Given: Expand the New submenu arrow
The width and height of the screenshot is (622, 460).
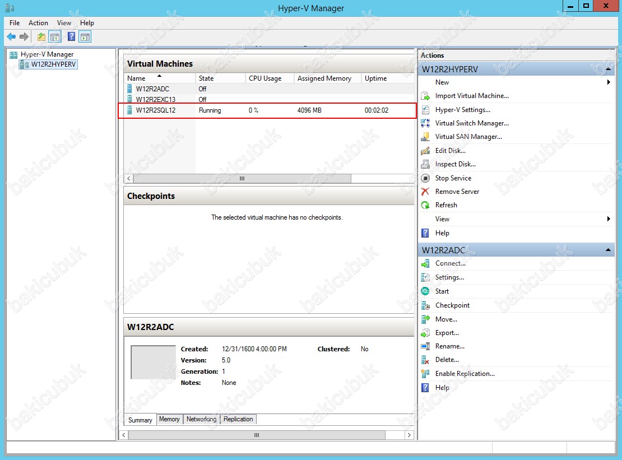Looking at the screenshot, I should [609, 82].
